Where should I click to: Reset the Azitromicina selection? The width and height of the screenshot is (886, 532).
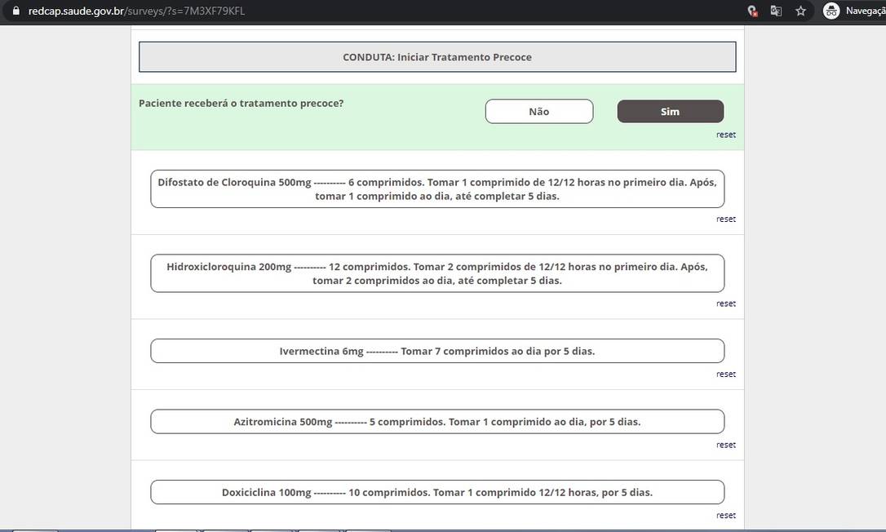pyautogui.click(x=725, y=446)
